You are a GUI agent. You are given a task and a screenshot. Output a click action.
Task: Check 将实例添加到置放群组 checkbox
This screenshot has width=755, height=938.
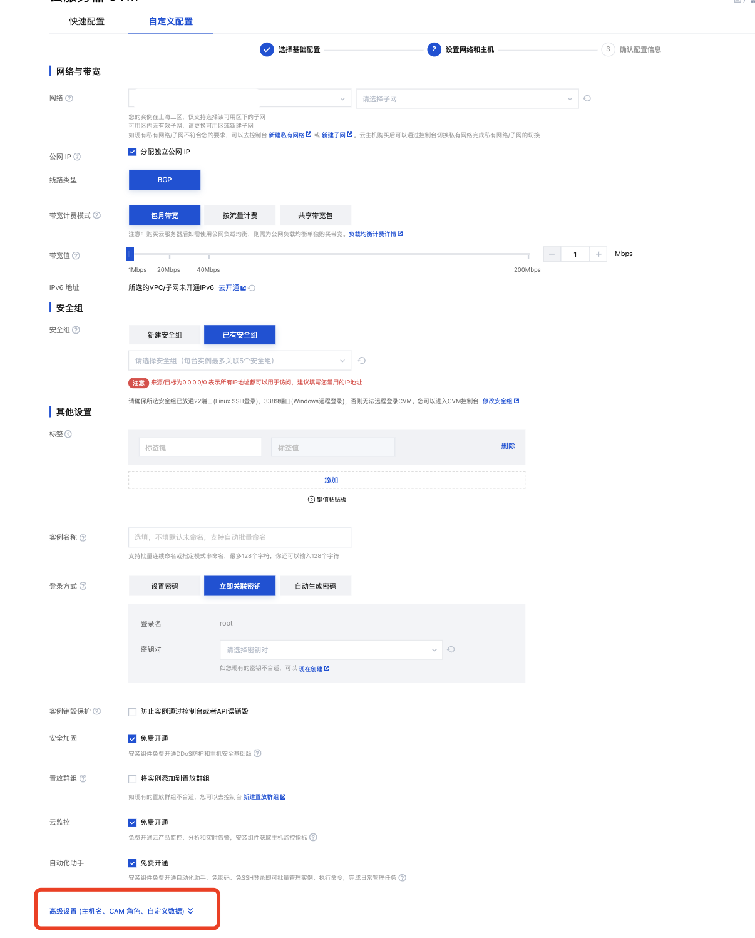pos(133,779)
